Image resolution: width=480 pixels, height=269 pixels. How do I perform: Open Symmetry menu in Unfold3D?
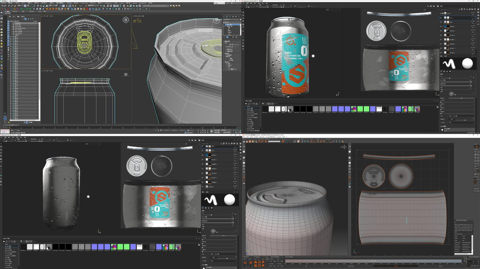262,137
